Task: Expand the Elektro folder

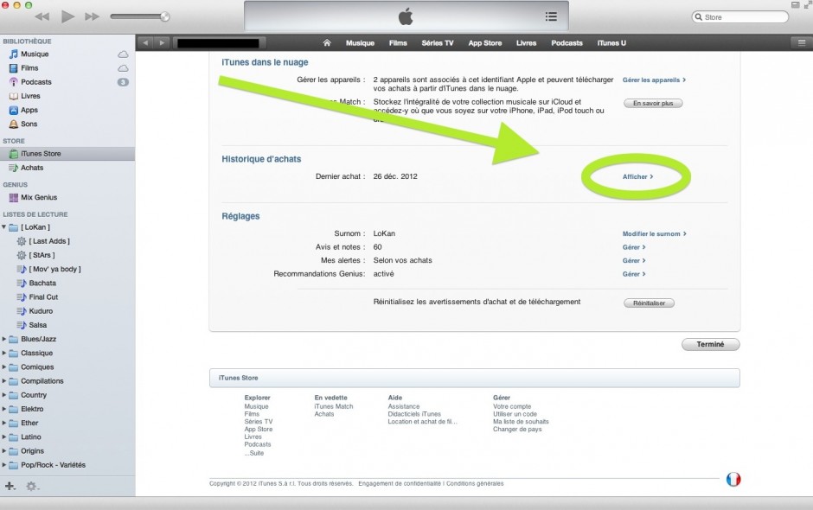Action: (4, 409)
